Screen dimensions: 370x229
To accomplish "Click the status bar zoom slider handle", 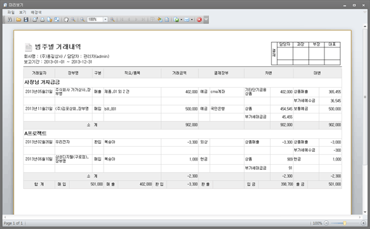I will 345,223.
